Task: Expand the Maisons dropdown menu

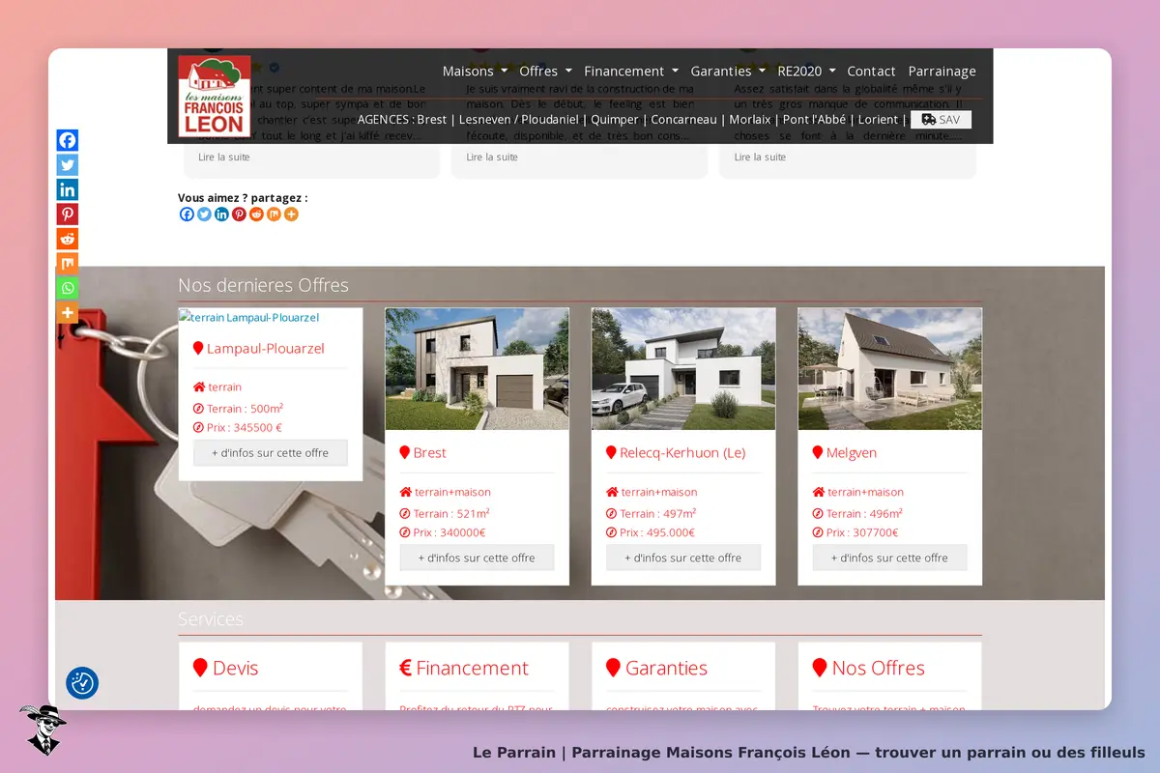Action: 475,72
